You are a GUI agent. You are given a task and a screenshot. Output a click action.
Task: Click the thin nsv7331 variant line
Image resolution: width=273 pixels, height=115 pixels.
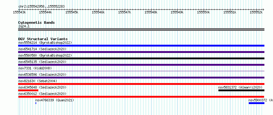point(141,71)
